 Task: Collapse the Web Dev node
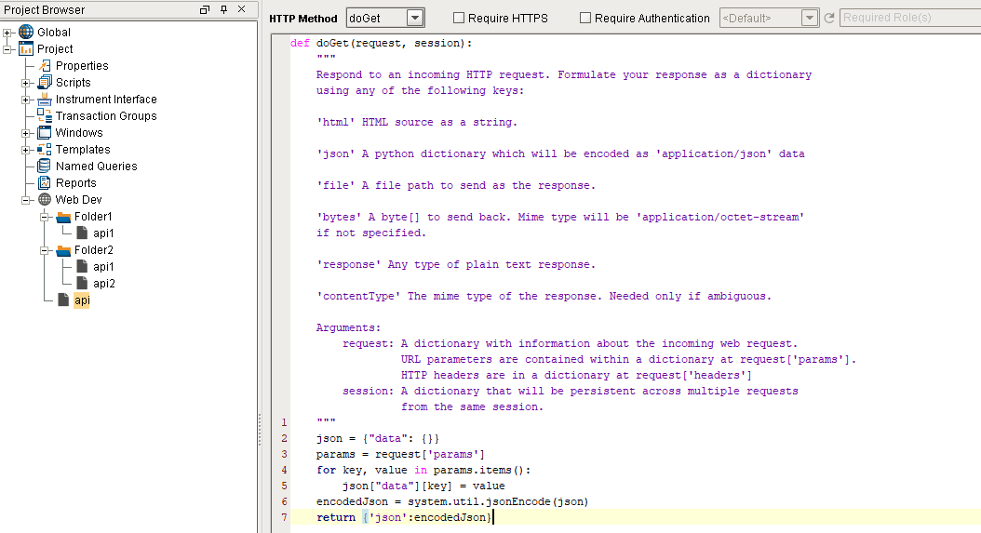click(x=26, y=200)
